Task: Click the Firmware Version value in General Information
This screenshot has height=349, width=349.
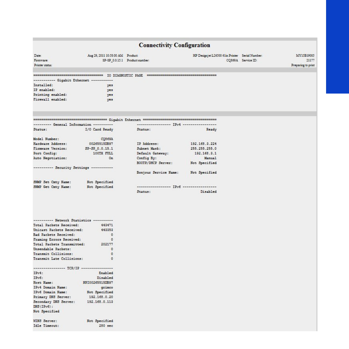Action: pyautogui.click(x=99, y=149)
